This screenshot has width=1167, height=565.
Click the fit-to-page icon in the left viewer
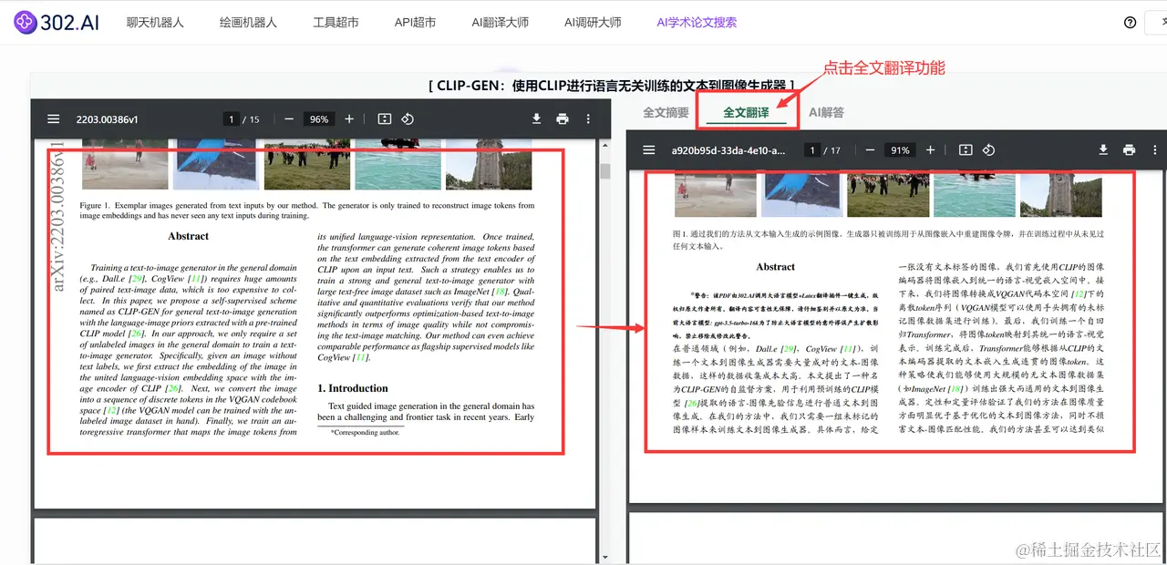pos(384,118)
